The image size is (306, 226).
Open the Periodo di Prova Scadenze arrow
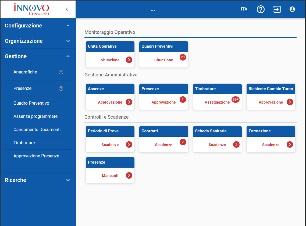pos(129,144)
